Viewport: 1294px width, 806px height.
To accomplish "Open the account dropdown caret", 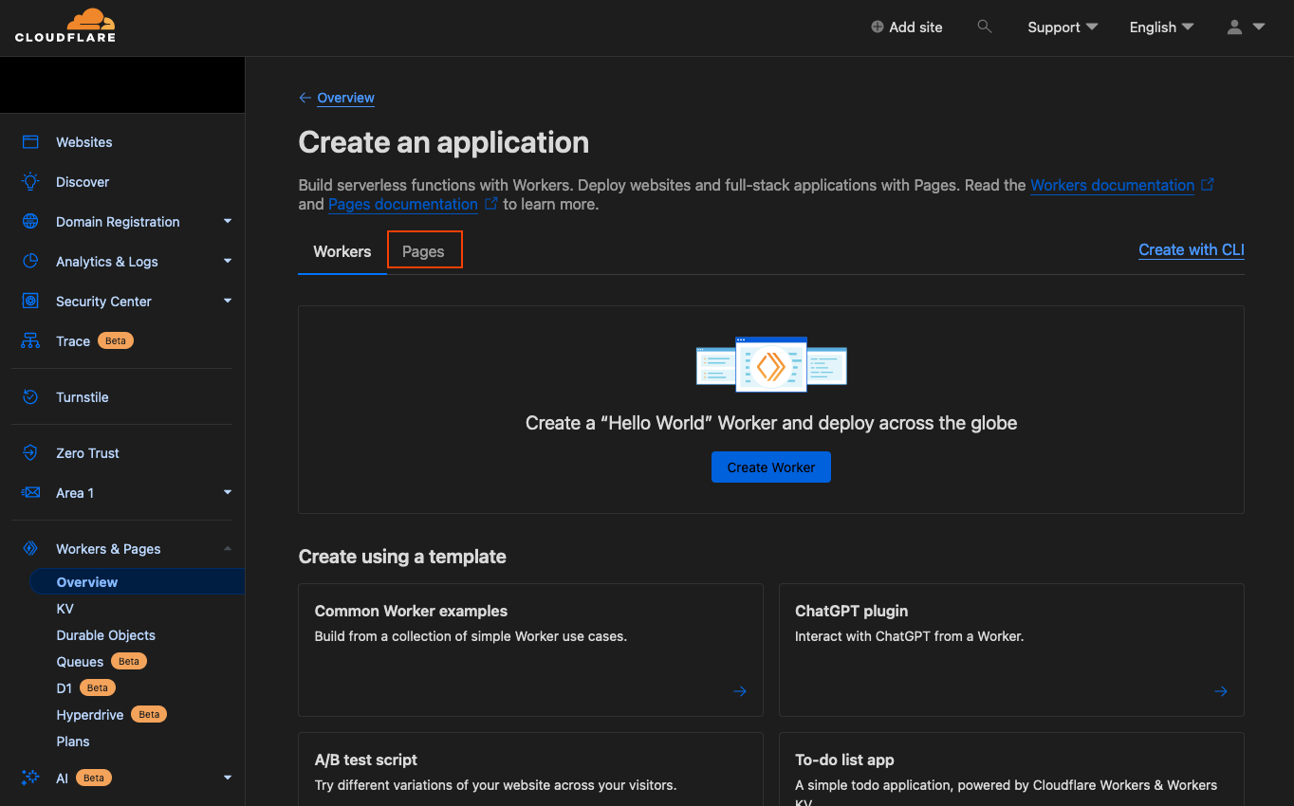I will [1259, 27].
